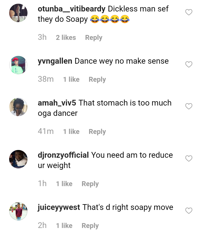Like amah_viv5's comment with the heart icon
The image size is (206, 234).
pos(189,106)
